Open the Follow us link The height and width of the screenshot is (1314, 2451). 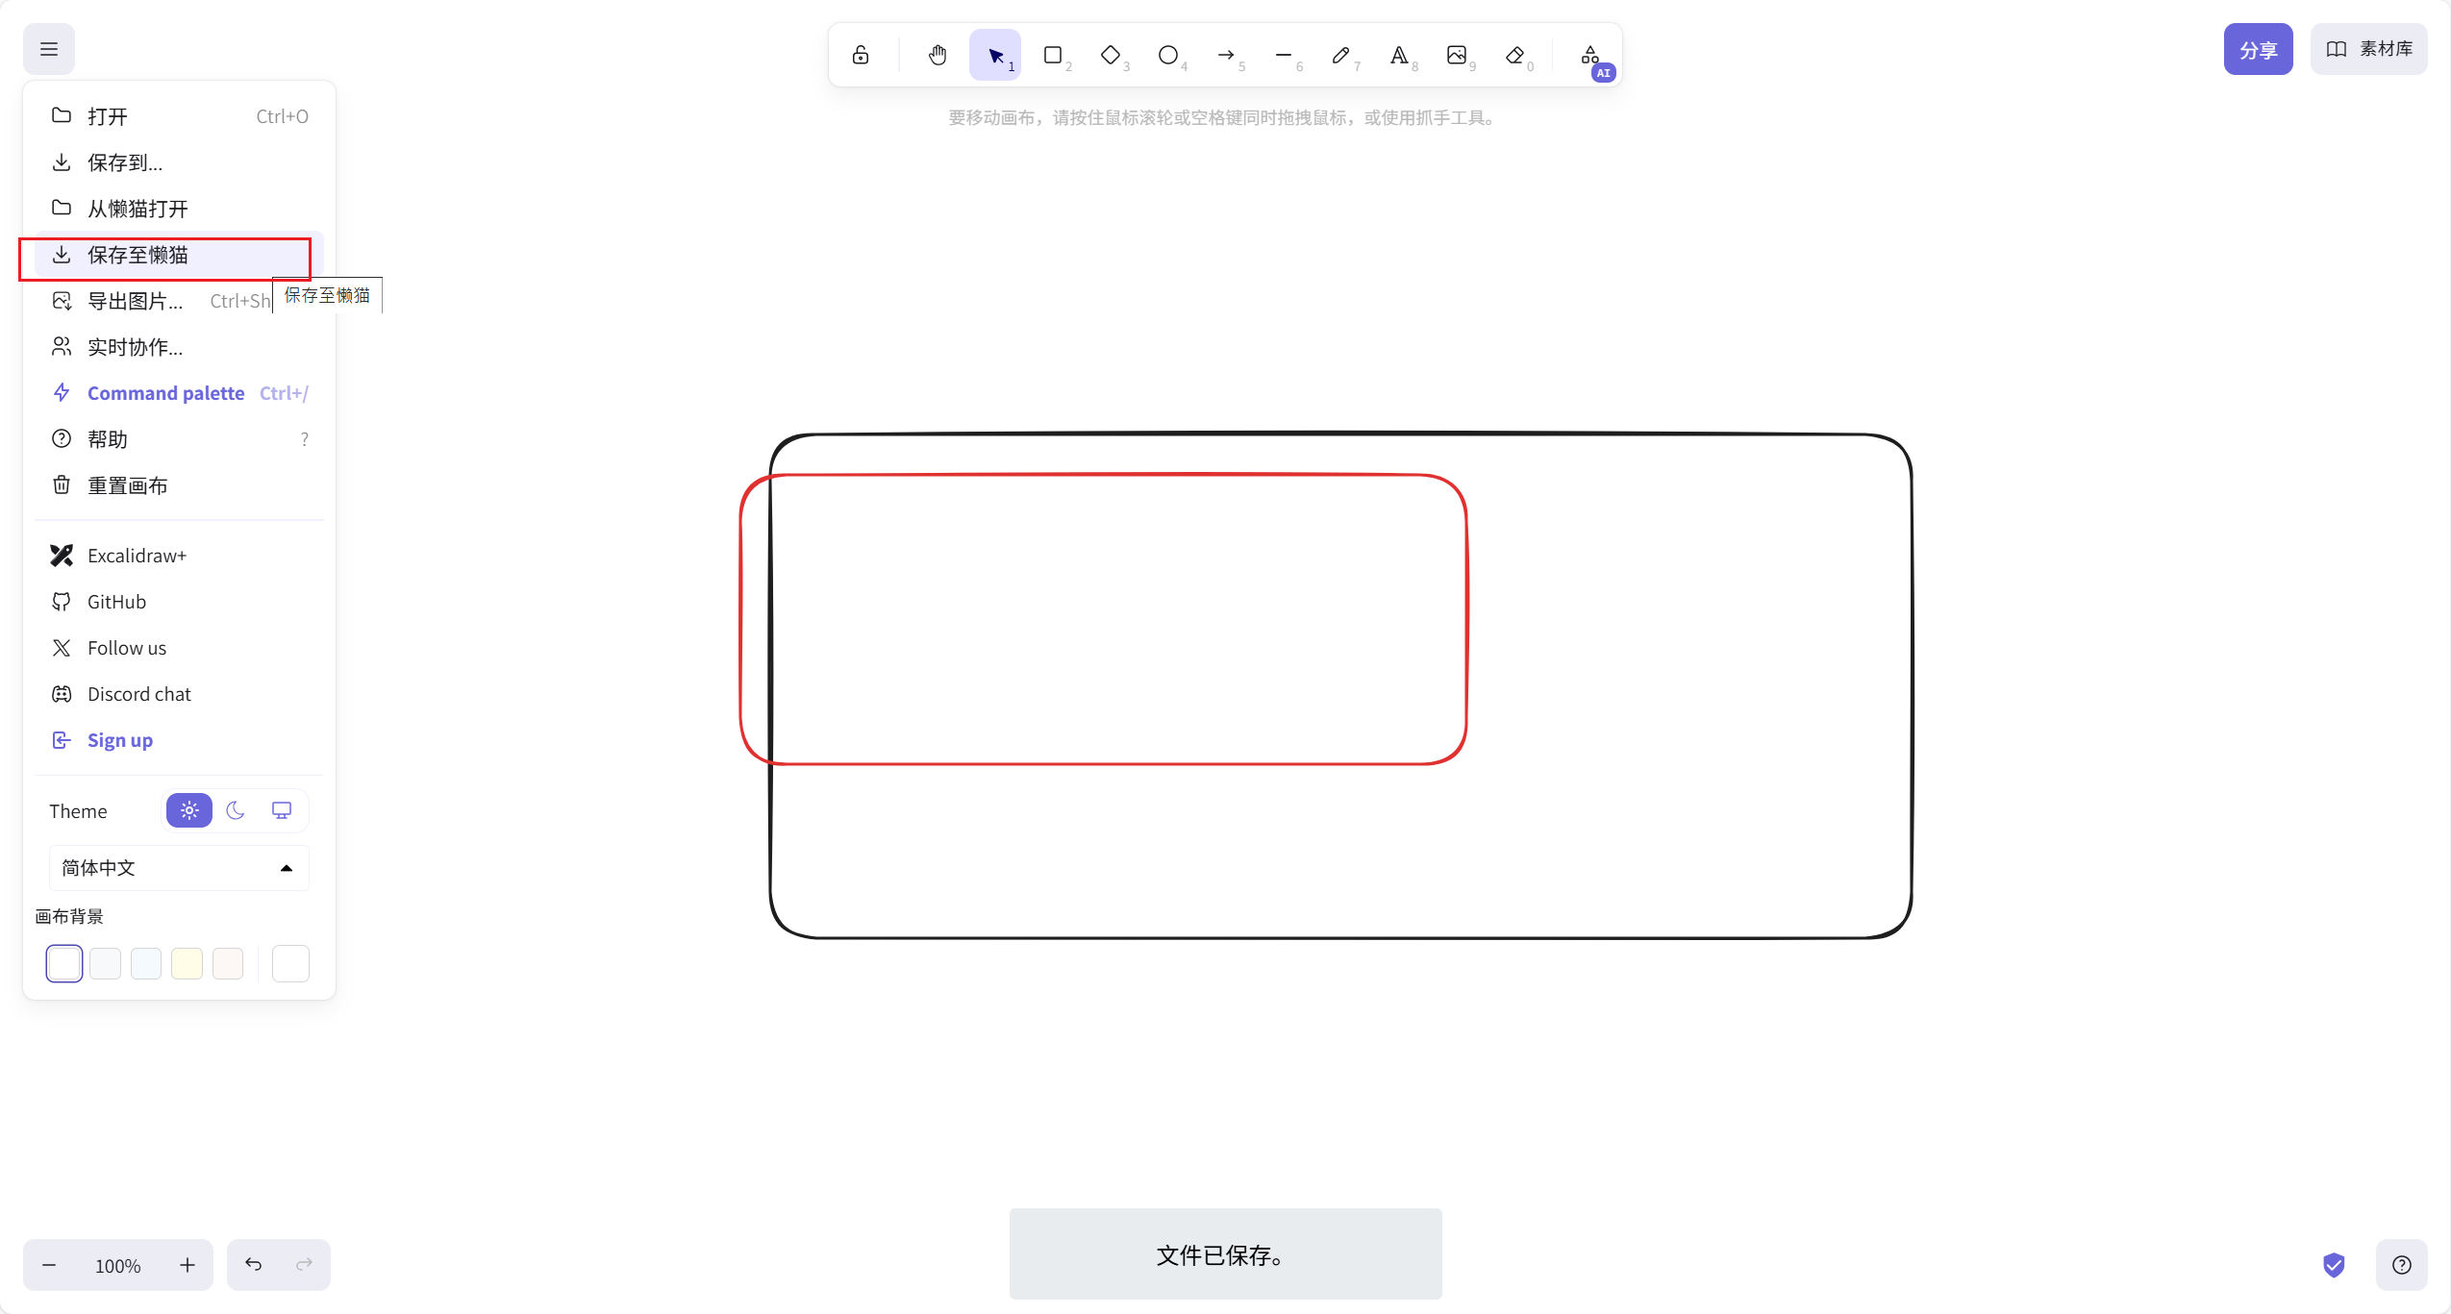tap(179, 648)
